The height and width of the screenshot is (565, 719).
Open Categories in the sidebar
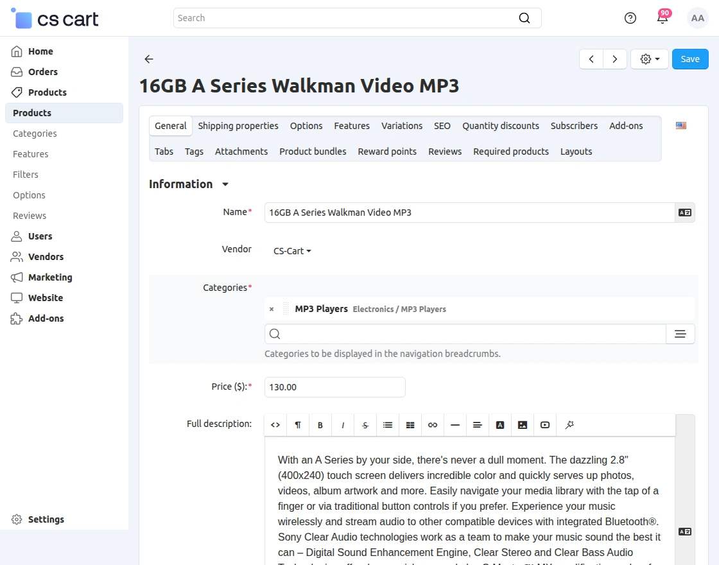(x=35, y=134)
